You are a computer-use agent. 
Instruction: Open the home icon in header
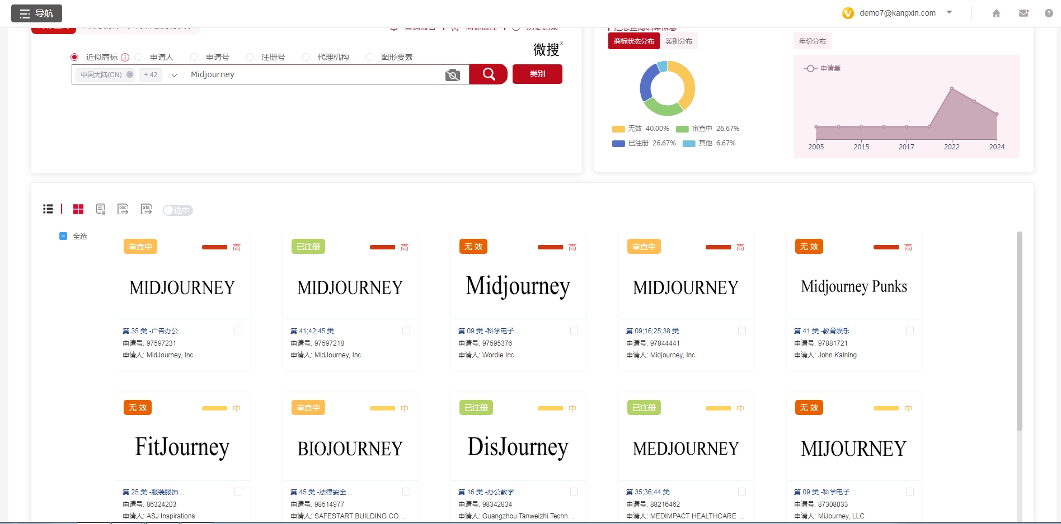point(996,13)
